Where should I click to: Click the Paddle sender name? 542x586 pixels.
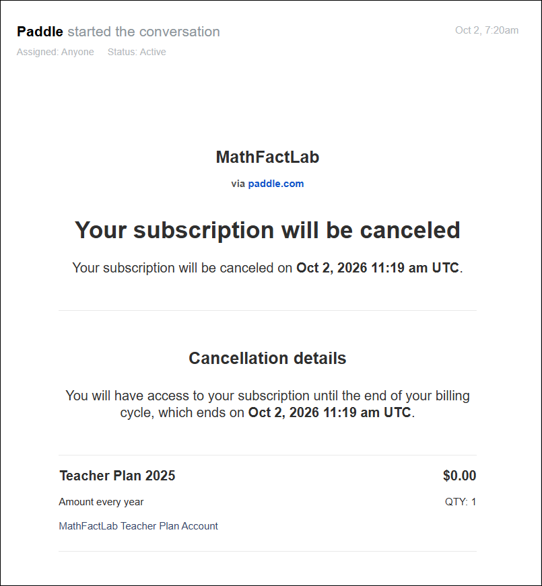[40, 32]
